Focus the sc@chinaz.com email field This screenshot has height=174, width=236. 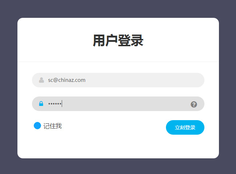[118, 80]
